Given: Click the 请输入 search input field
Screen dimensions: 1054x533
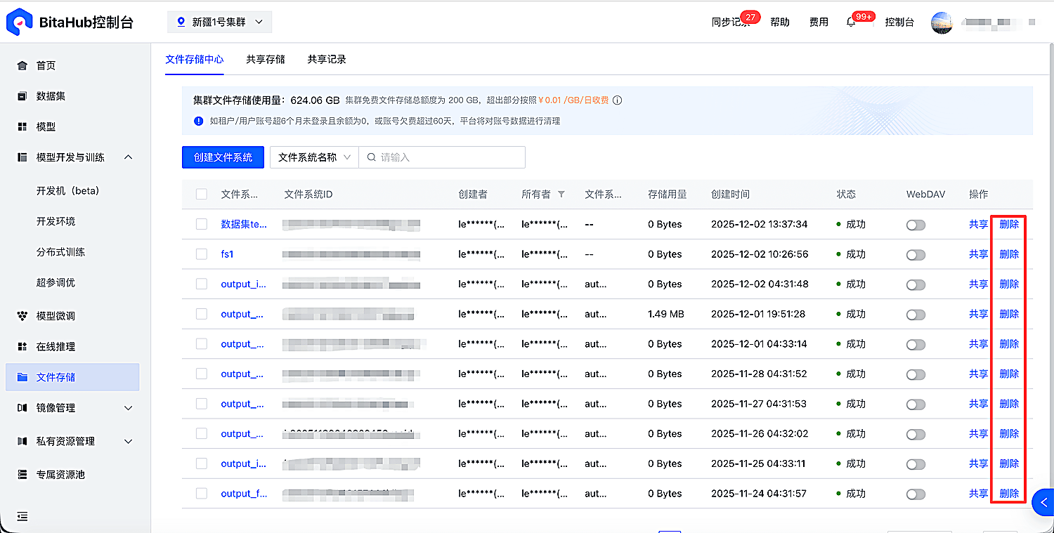Looking at the screenshot, I should [x=442, y=157].
